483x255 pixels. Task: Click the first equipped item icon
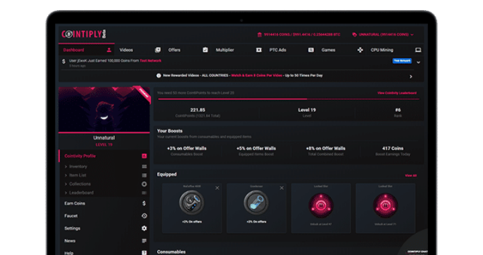(x=192, y=203)
